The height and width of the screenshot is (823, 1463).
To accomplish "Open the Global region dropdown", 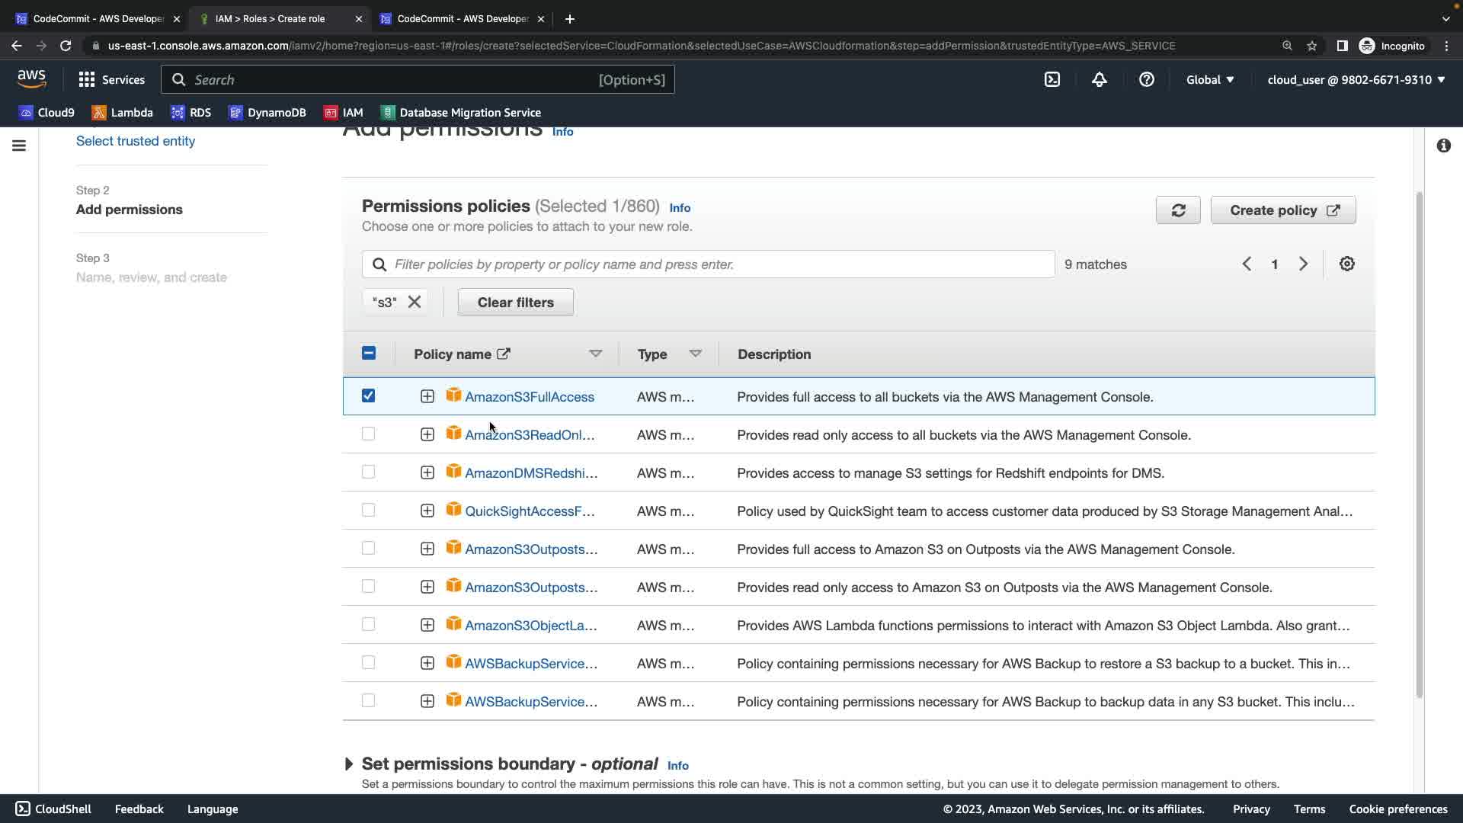I will tap(1209, 79).
